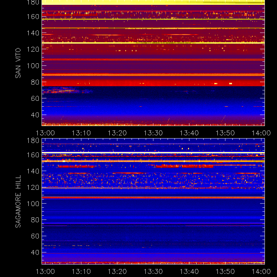
Task: Click inside the Sagamore Hill spectrogram plot
Action: tap(153, 201)
